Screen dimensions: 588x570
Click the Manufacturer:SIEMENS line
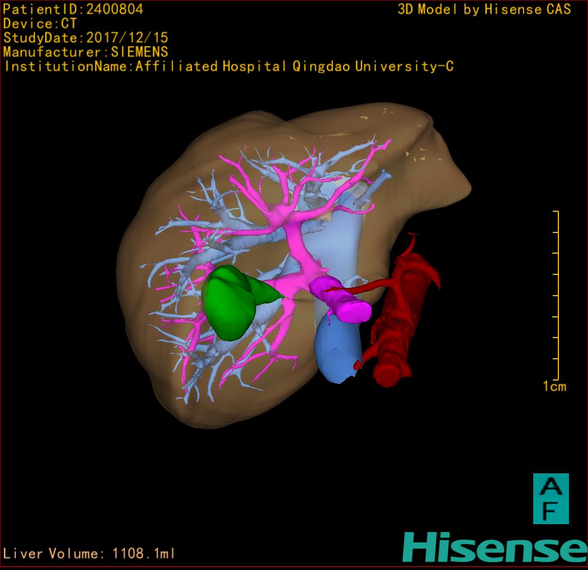click(86, 52)
